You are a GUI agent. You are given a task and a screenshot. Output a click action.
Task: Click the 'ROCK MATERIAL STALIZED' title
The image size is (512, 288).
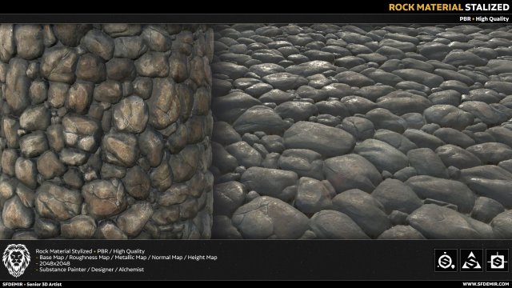pos(449,7)
